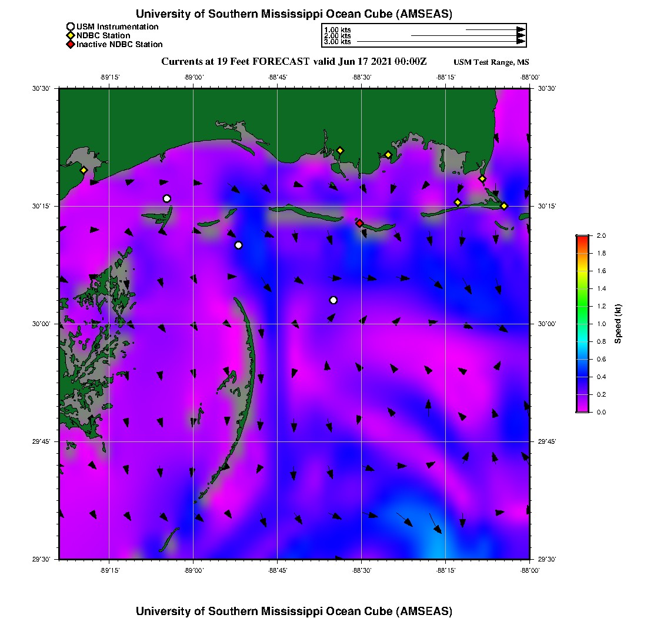The height and width of the screenshot is (618, 647).
Task: Select the easternmost yellow NDBC station diamond
Action: pos(504,205)
